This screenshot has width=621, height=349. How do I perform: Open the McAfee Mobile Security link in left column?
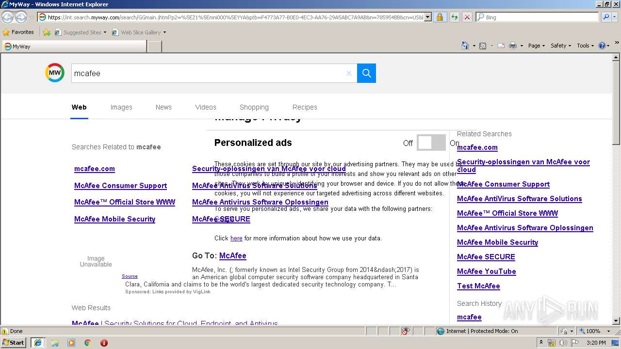click(x=114, y=219)
